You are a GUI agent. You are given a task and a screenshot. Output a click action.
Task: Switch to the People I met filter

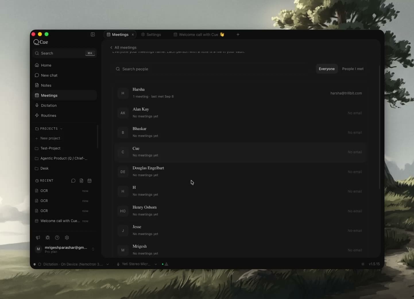pyautogui.click(x=353, y=69)
